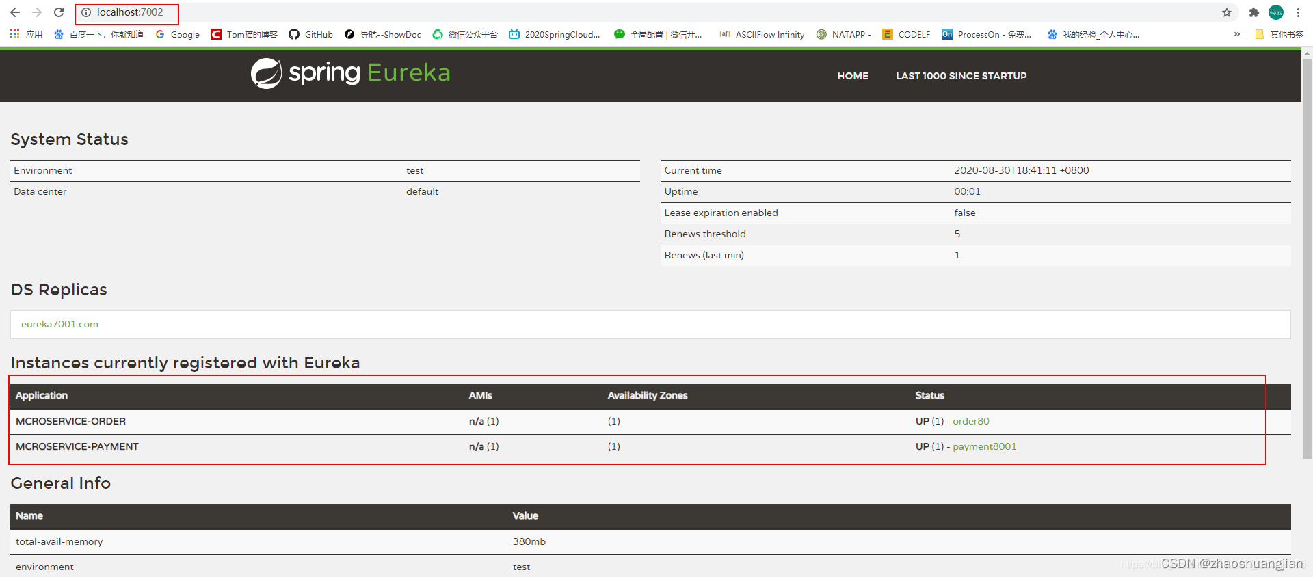Open the order80 instance link
The image size is (1313, 577).
point(971,421)
